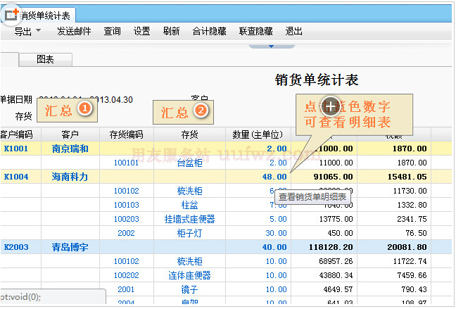Screen dimensions: 456x309
Task: Click tax value 76.50 in the 柜子灯 row
Action: (x=416, y=233)
